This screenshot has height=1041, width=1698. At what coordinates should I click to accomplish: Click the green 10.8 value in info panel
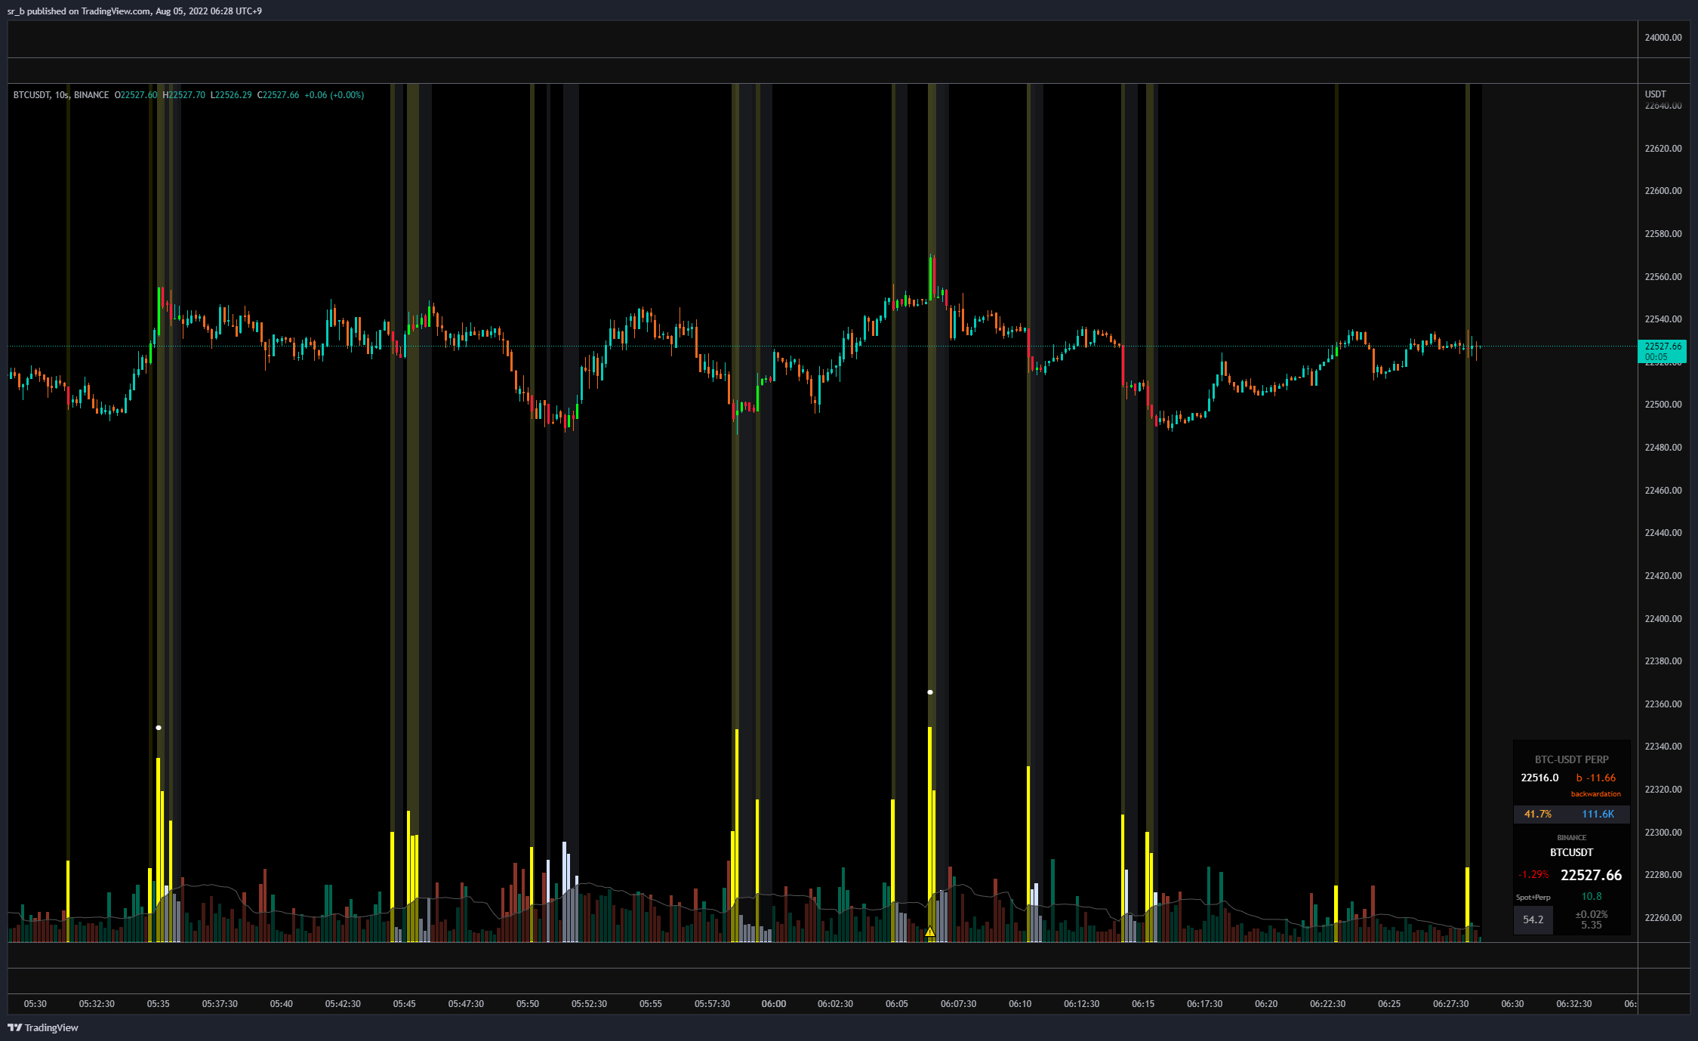pos(1592,897)
